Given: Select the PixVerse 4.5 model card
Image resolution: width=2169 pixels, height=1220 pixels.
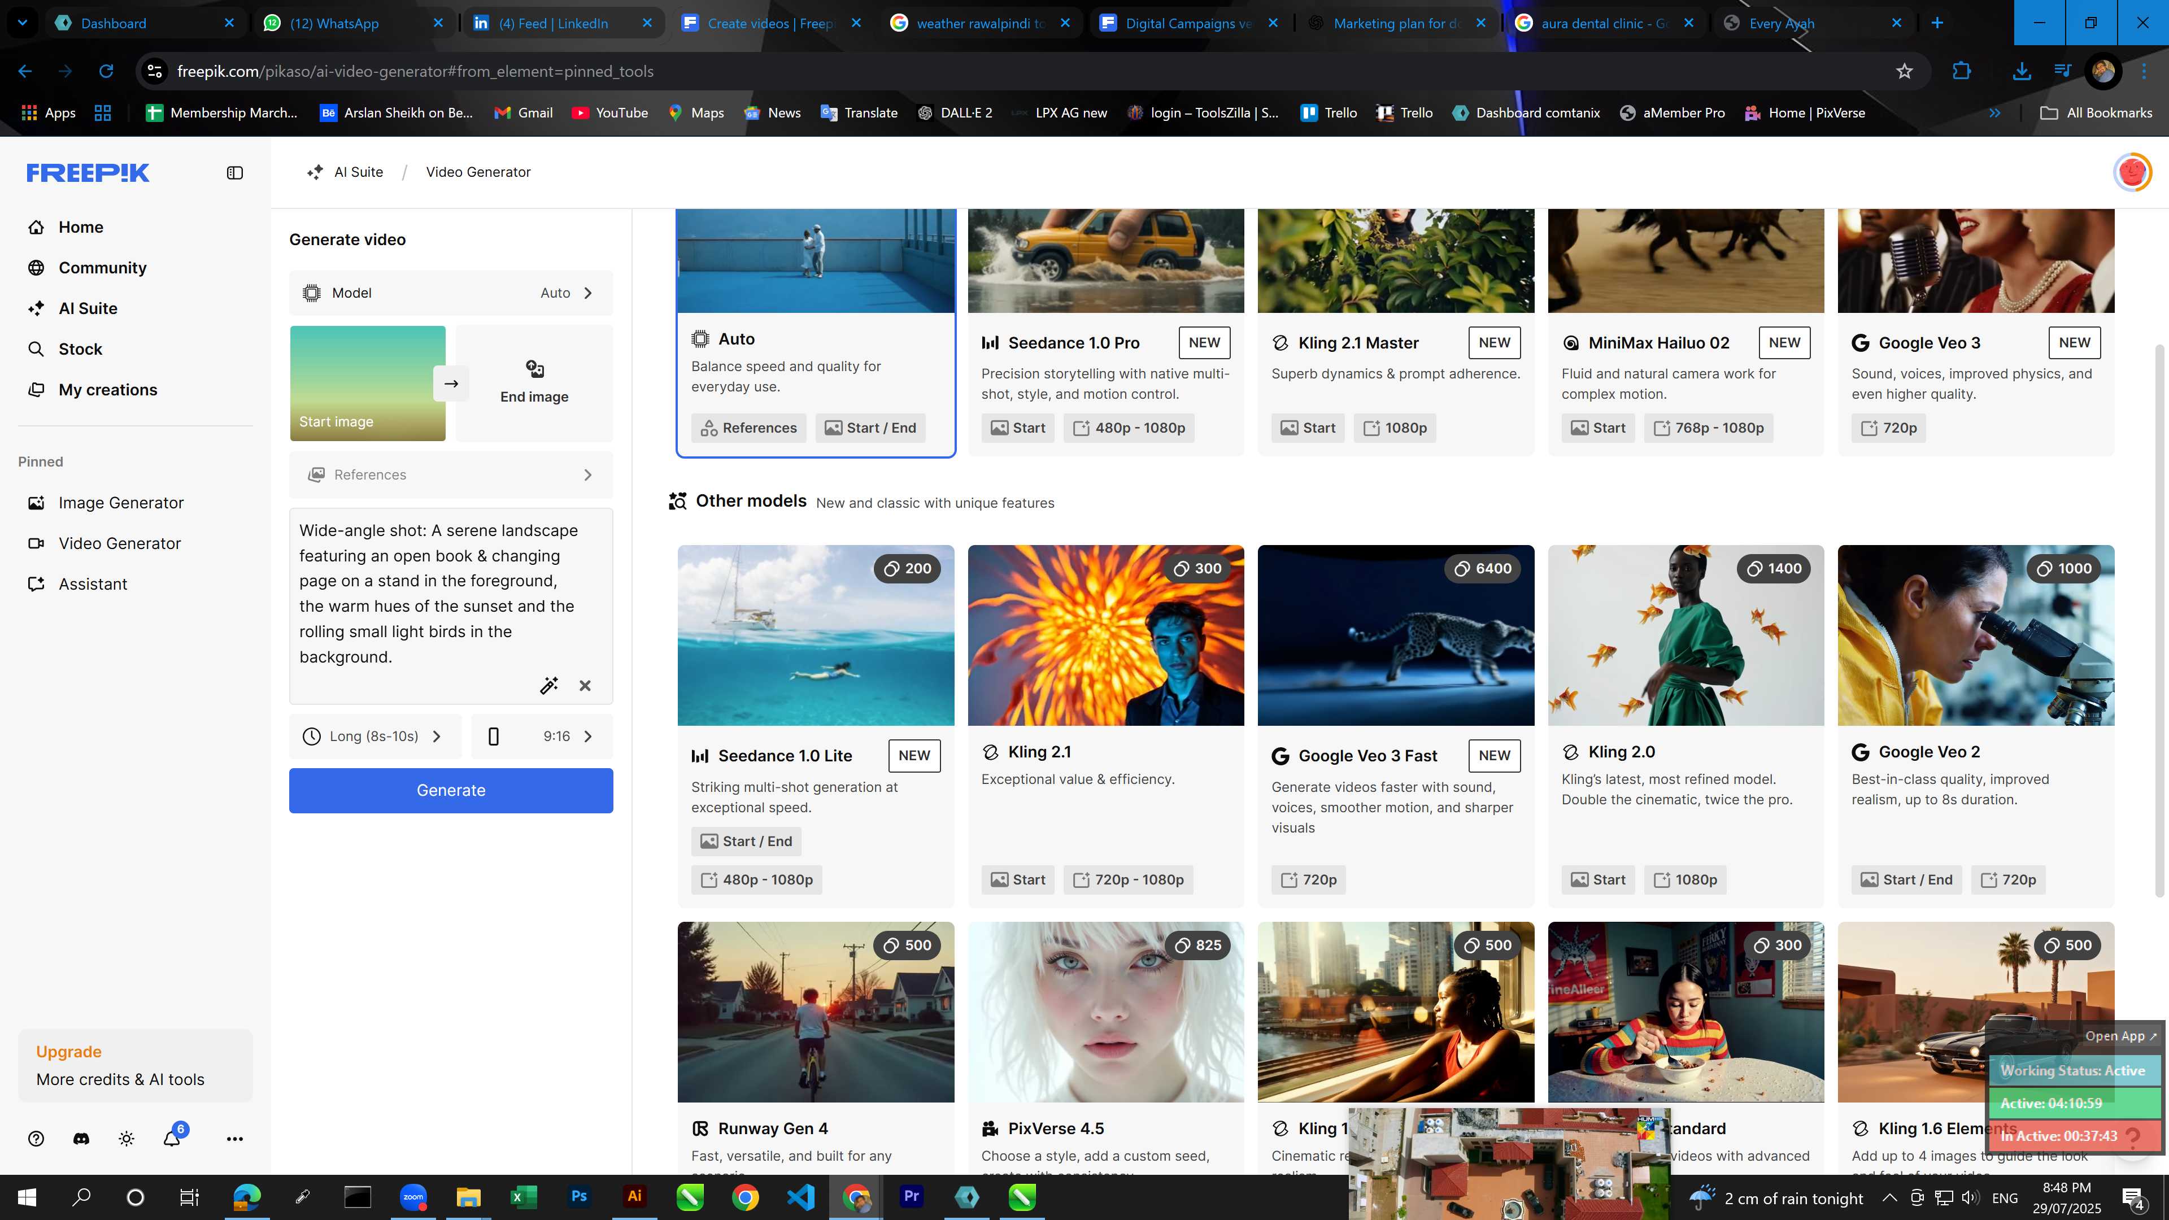Looking at the screenshot, I should (1107, 1047).
